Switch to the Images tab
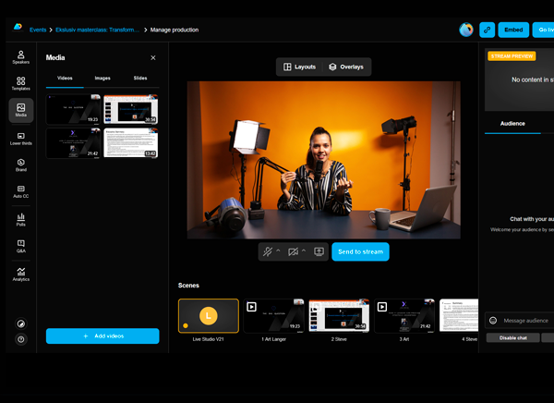 point(102,78)
